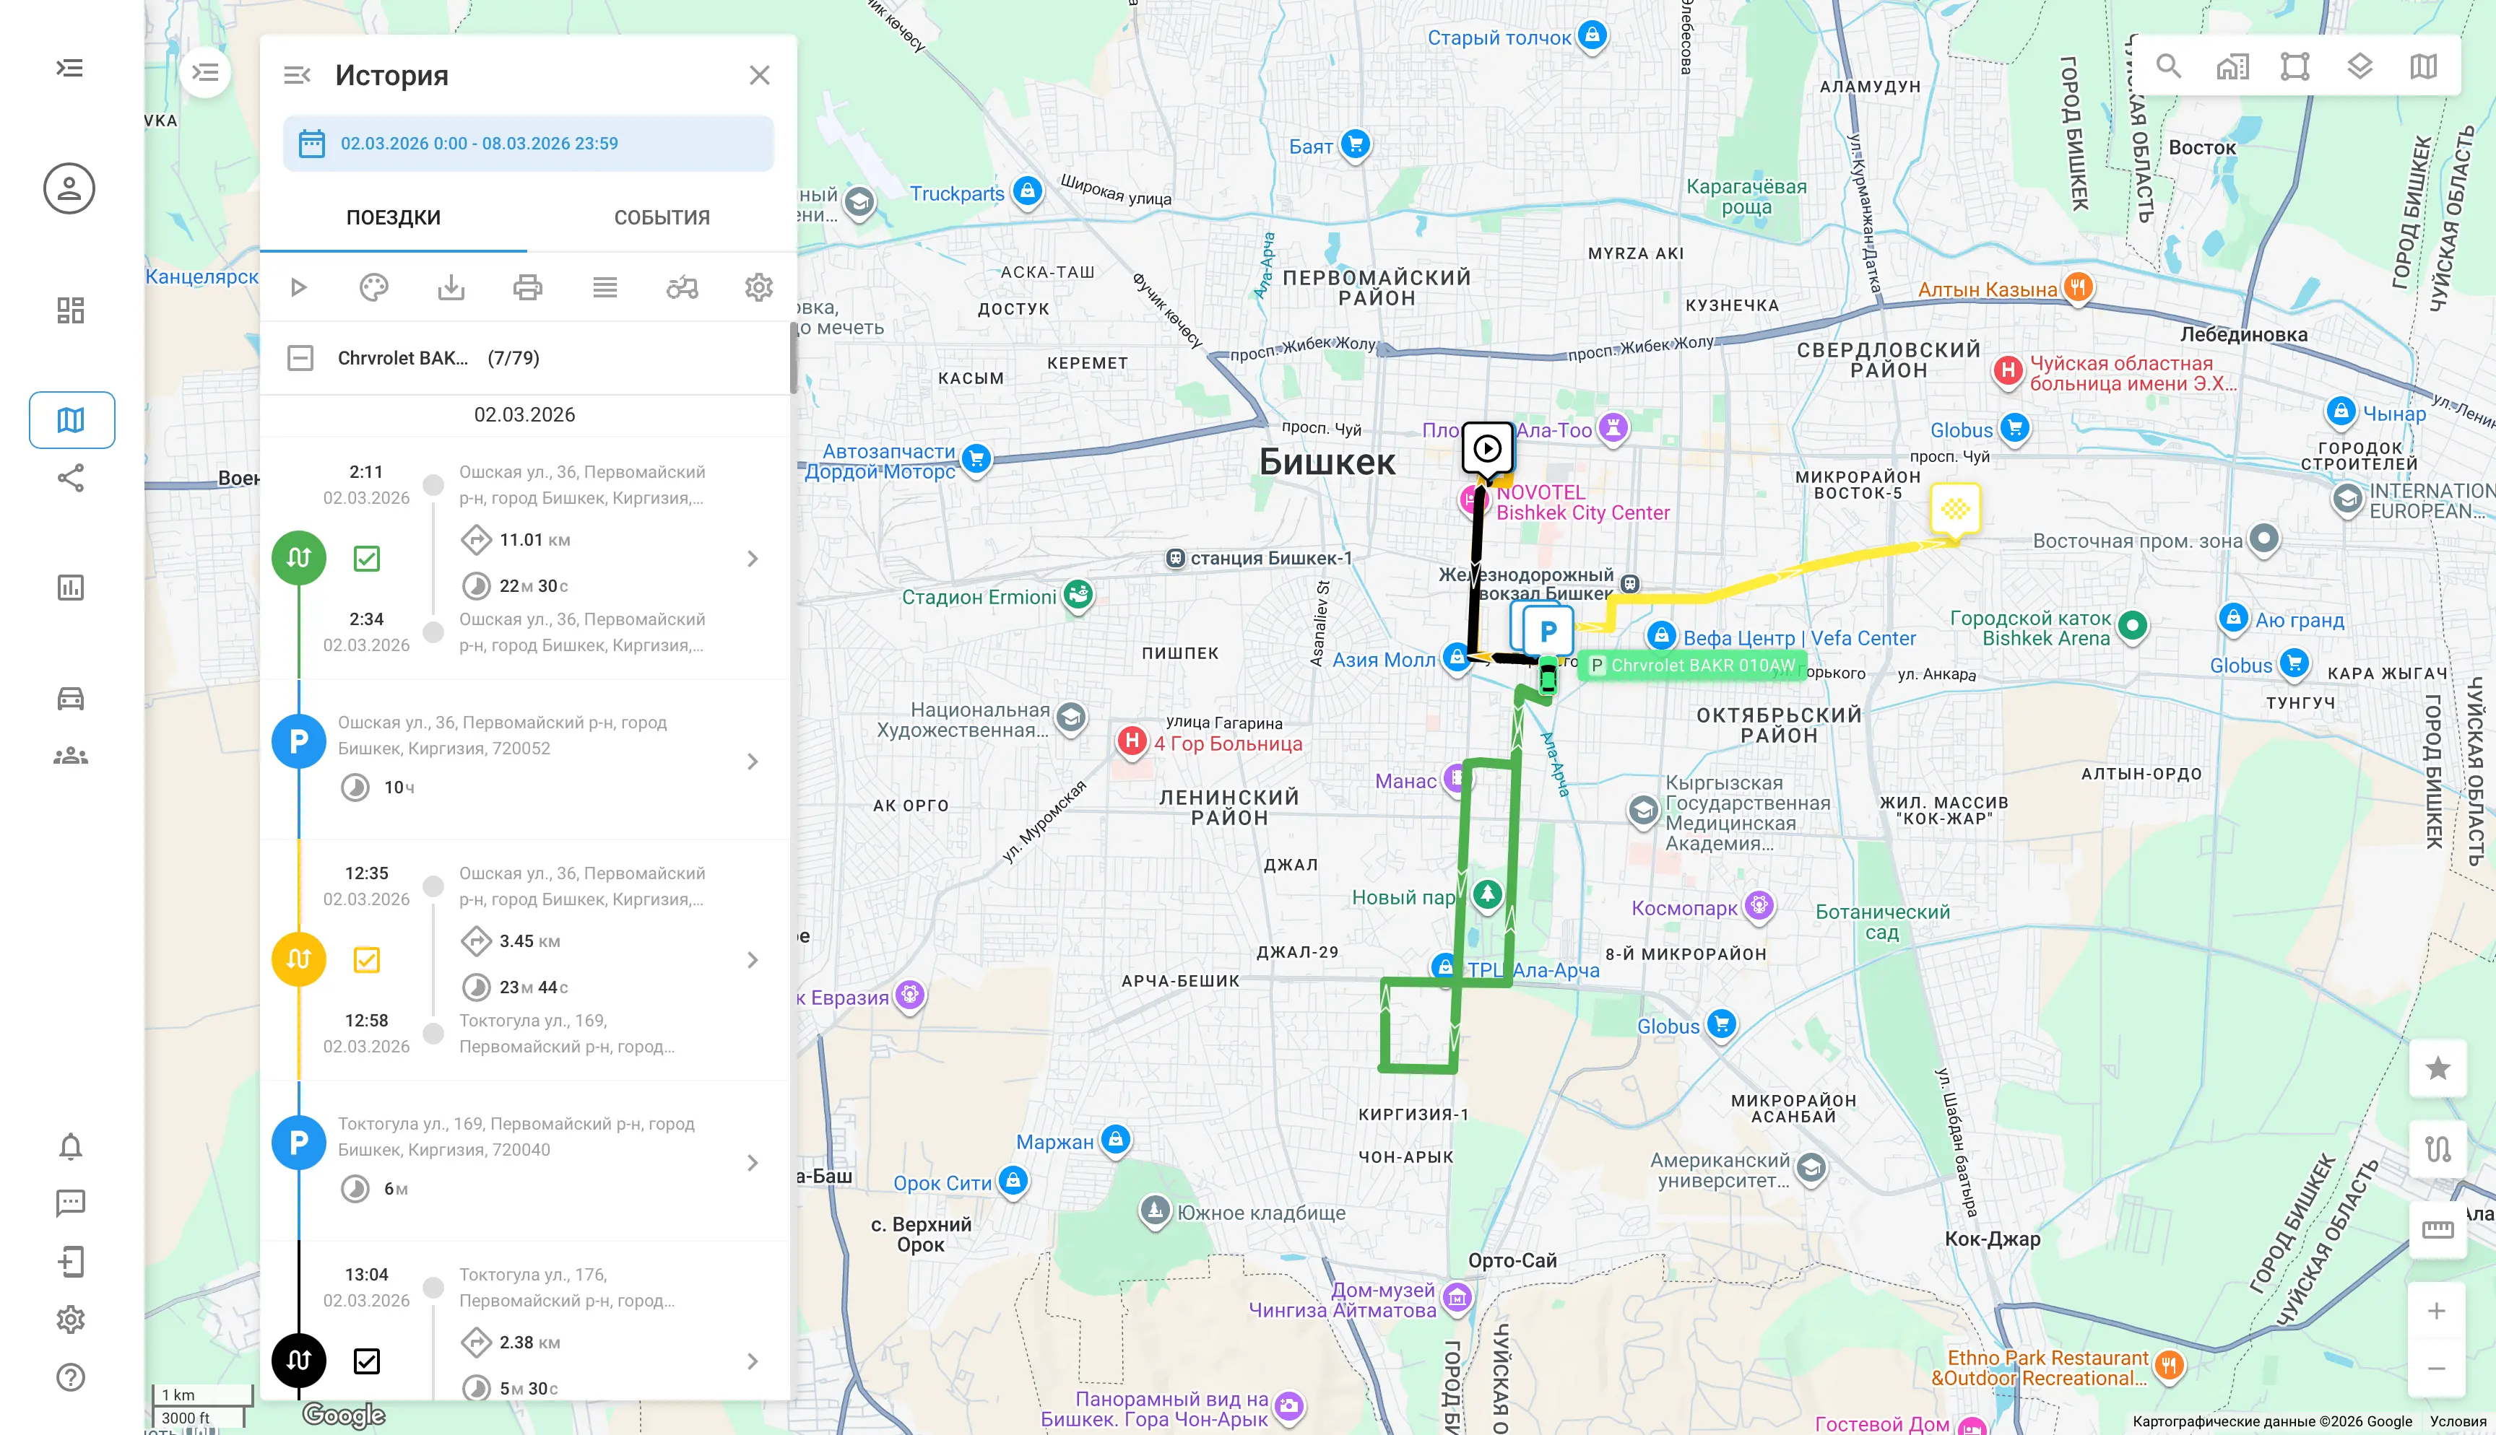This screenshot has width=2496, height=1435.
Task: Select the vehicles icon in left sidebar
Action: [x=70, y=698]
